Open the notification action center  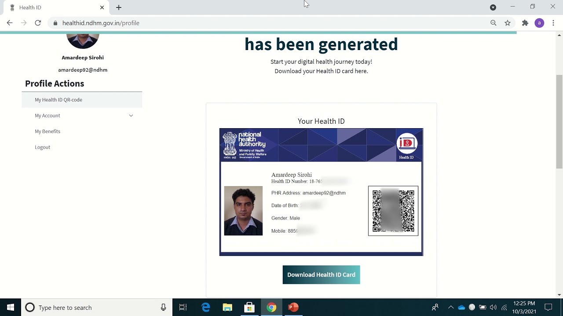coord(548,308)
